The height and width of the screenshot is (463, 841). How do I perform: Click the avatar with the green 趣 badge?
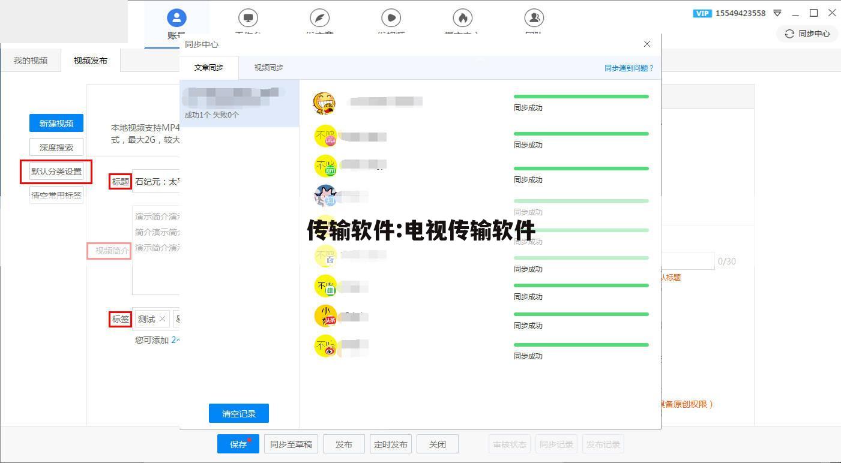point(326,286)
